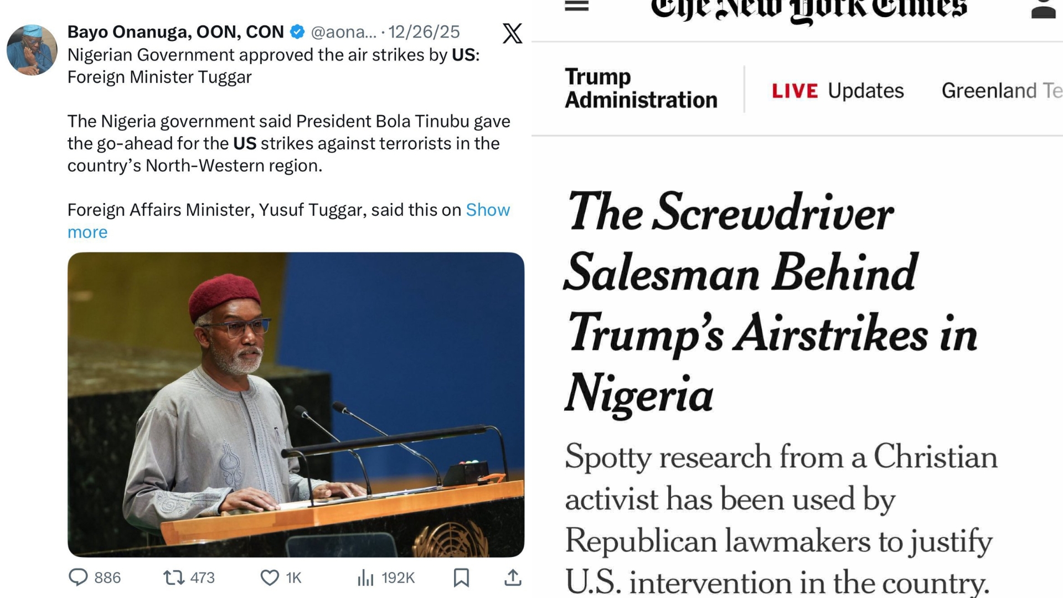Click the X logo icon on the tweet
Image resolution: width=1063 pixels, height=598 pixels.
click(512, 33)
